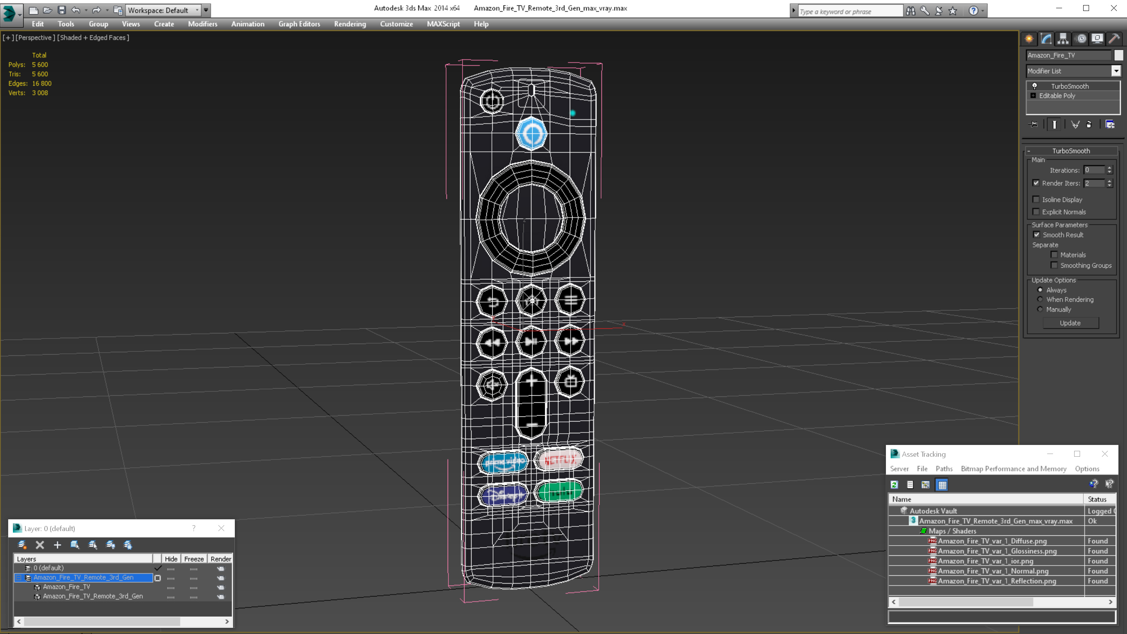Click Delete layer X icon in Layers
This screenshot has height=634, width=1127.
(x=40, y=545)
